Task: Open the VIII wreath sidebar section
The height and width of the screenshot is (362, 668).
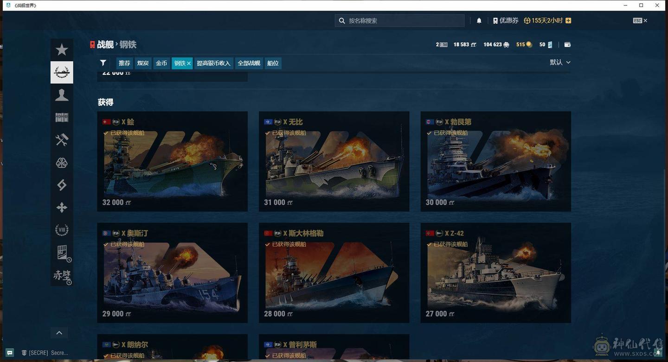Action: tap(62, 230)
